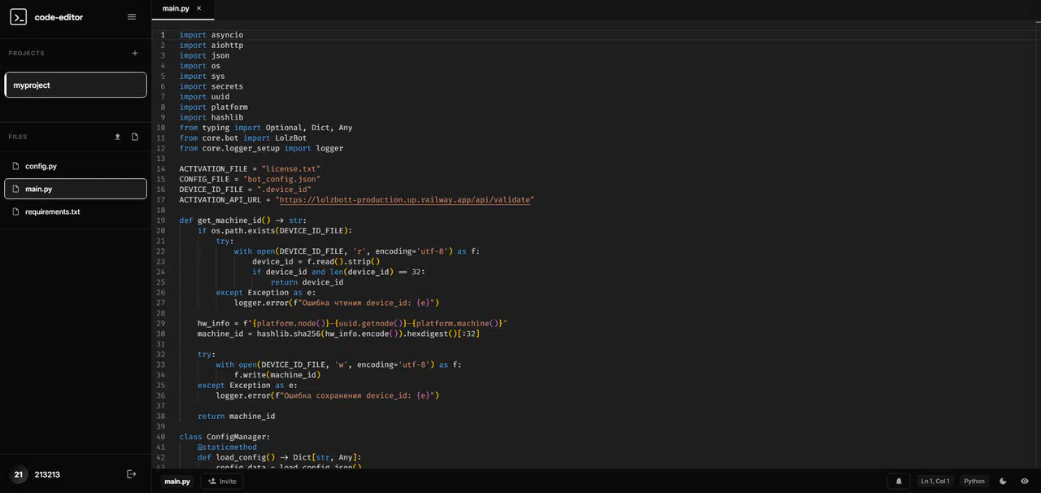Click the code-editor terminal logo icon
The image size is (1041, 493).
point(18,17)
